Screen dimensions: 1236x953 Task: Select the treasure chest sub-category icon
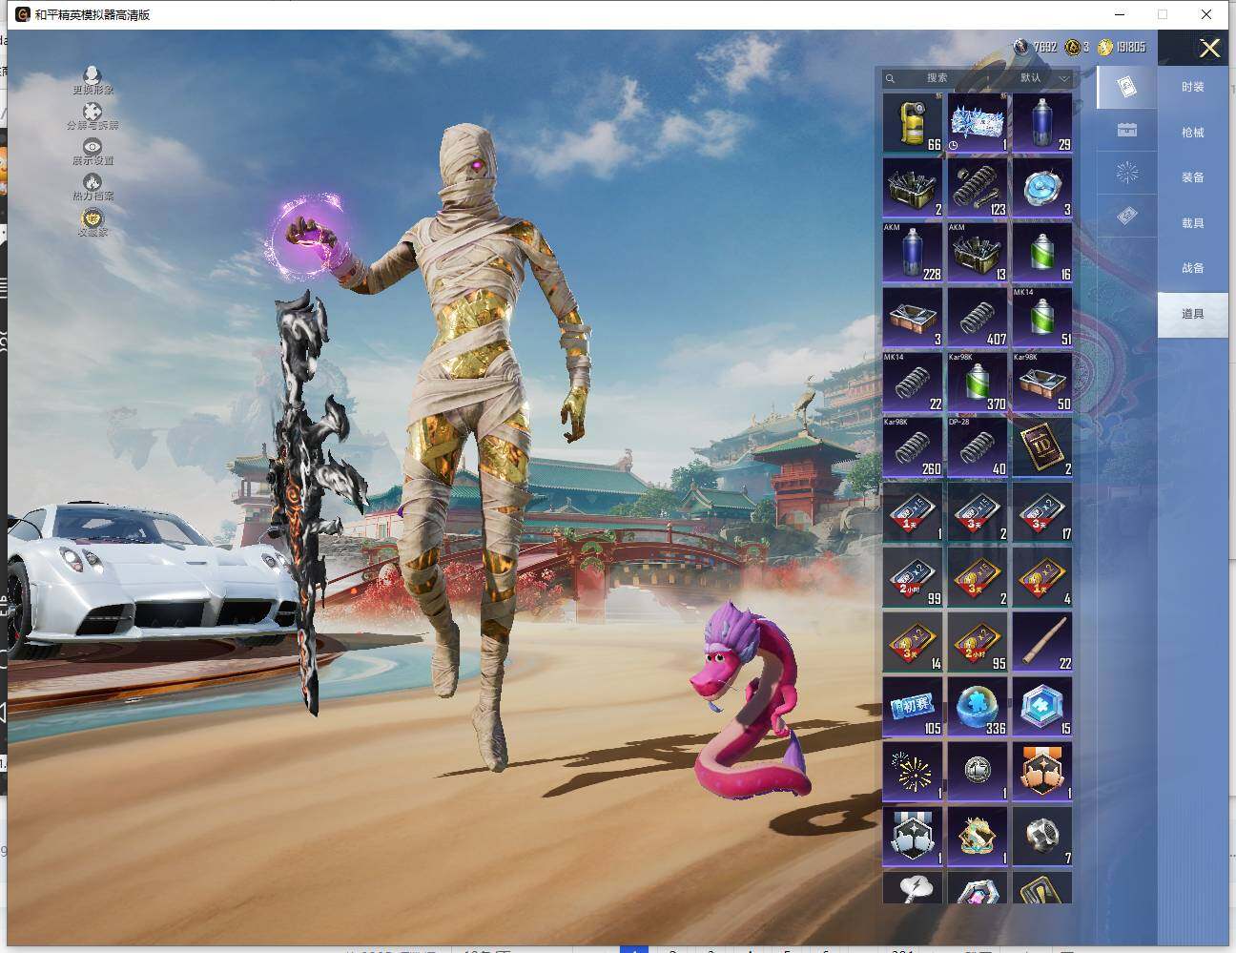pos(1126,130)
